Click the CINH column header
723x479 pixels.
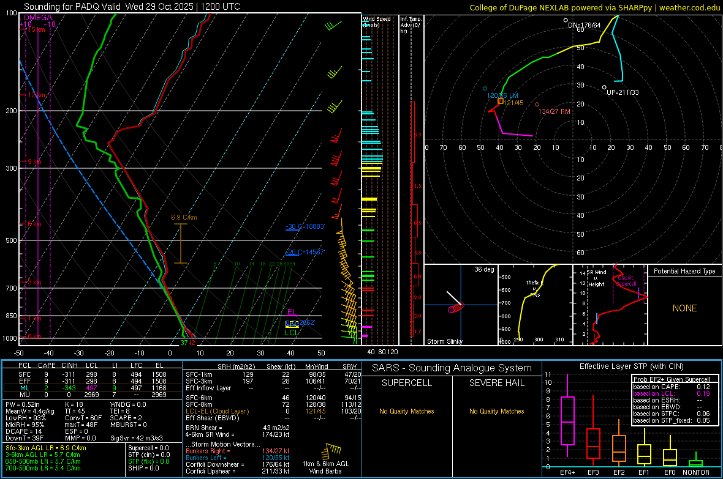(x=70, y=365)
